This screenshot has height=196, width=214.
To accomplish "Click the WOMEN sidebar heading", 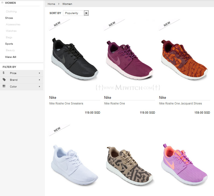I will (10, 3).
